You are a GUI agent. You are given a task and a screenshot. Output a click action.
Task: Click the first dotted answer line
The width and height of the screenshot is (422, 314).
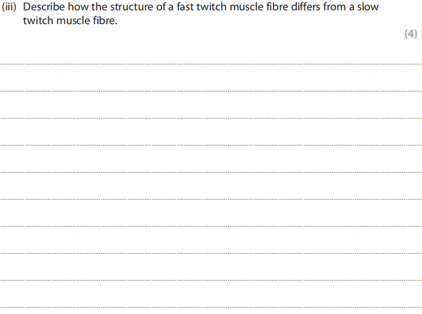coord(211,64)
